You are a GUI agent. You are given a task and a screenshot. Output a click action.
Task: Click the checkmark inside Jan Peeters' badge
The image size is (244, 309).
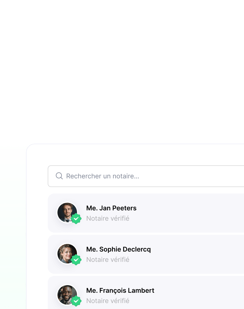76,219
